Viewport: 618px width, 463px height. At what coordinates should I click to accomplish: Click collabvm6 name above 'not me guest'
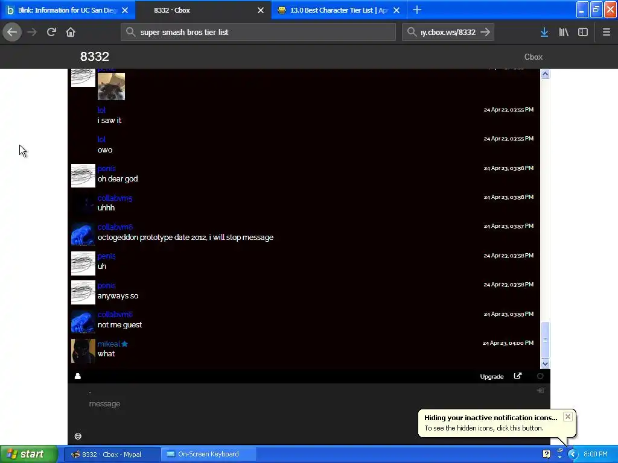tap(115, 315)
